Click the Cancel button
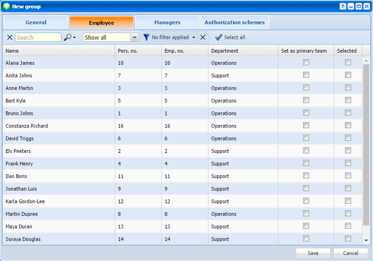The height and width of the screenshot is (261, 373). pos(351,253)
